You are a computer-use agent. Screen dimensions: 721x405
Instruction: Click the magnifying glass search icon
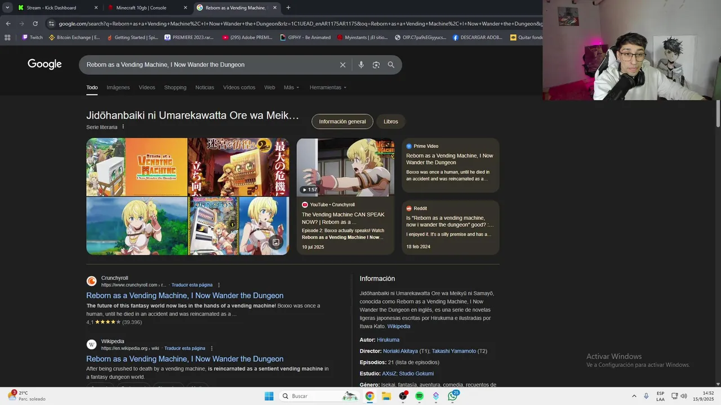click(391, 65)
